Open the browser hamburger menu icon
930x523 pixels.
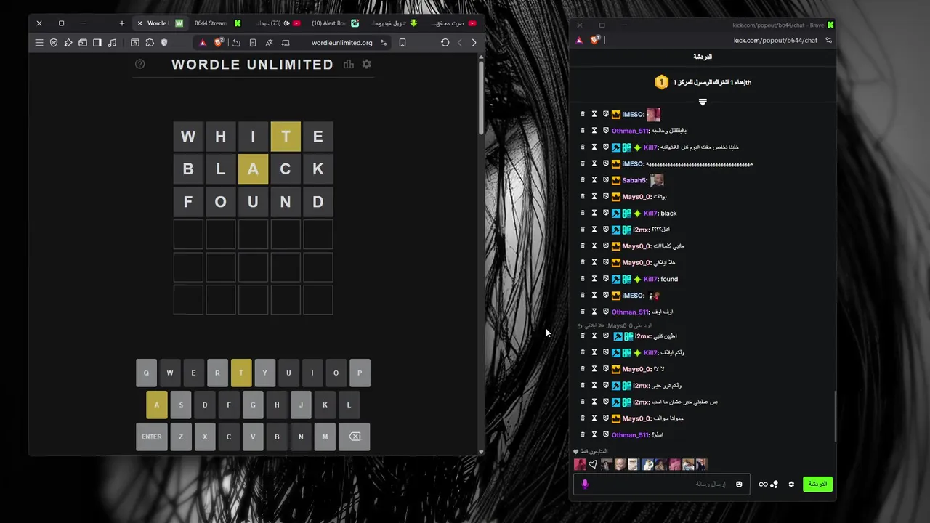(x=39, y=43)
